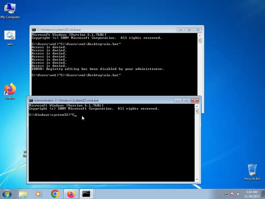The image size is (265, 199).
Task: Click the back cmd.exe scrollbar up arrow
Action: 200,35
